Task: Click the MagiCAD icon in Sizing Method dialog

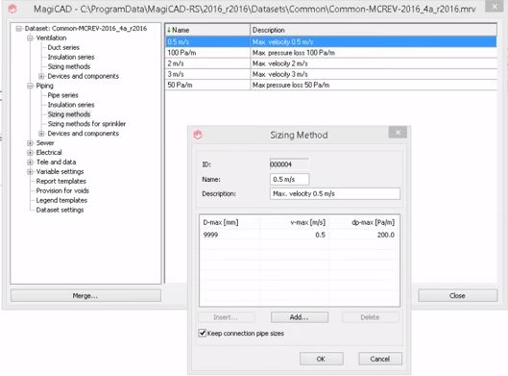Action: tap(198, 135)
